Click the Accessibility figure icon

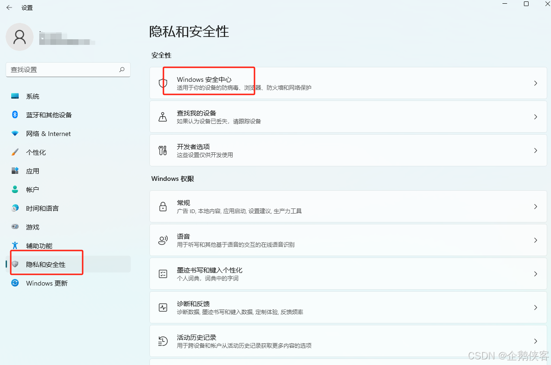[15, 245]
